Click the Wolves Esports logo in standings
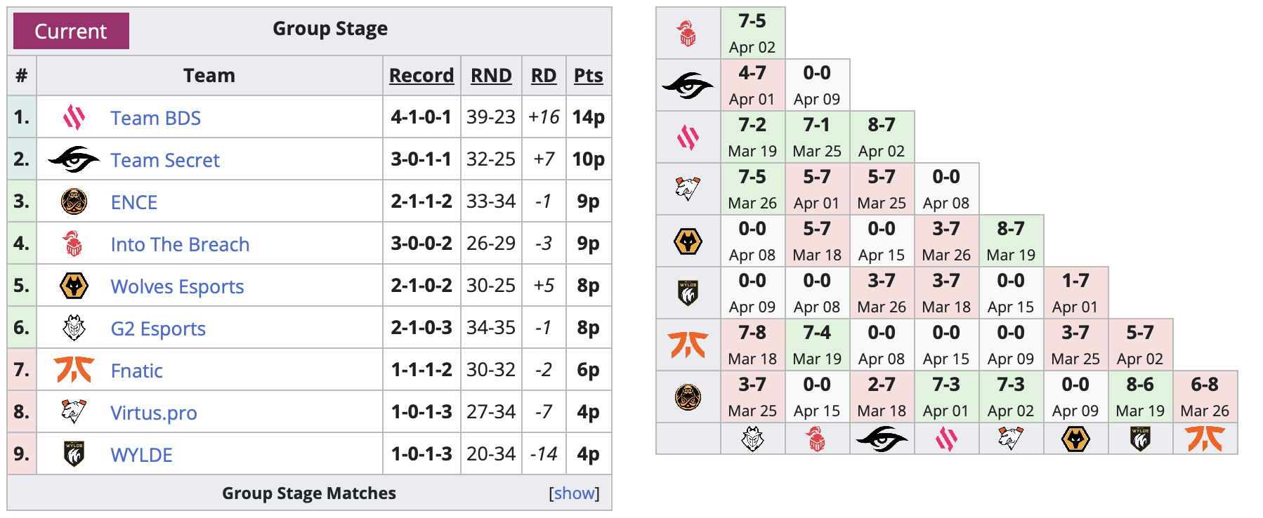Viewport: 1263px width, 518px height. click(x=74, y=286)
